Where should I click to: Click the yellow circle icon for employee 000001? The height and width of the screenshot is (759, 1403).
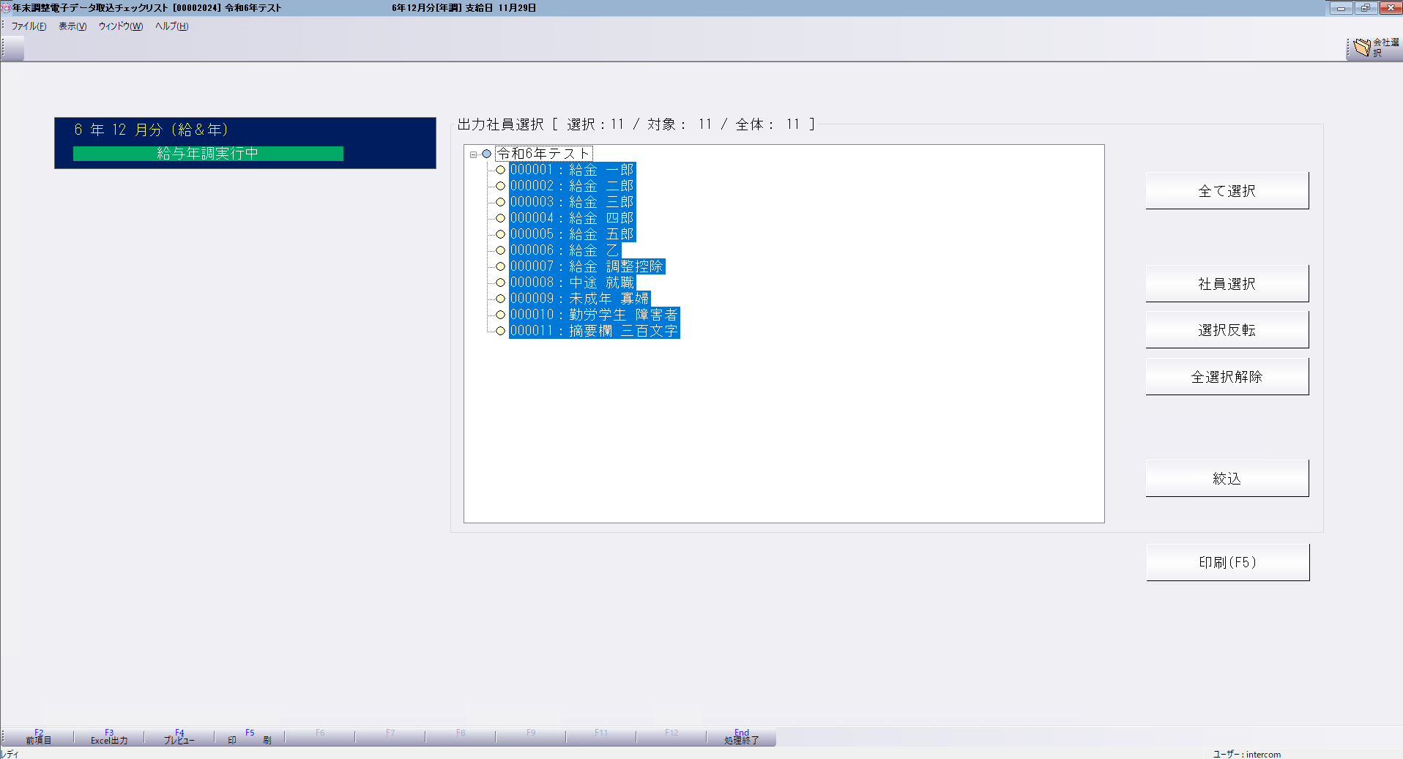(x=501, y=170)
